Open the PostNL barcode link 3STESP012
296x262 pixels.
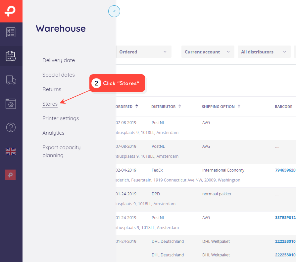point(285,218)
